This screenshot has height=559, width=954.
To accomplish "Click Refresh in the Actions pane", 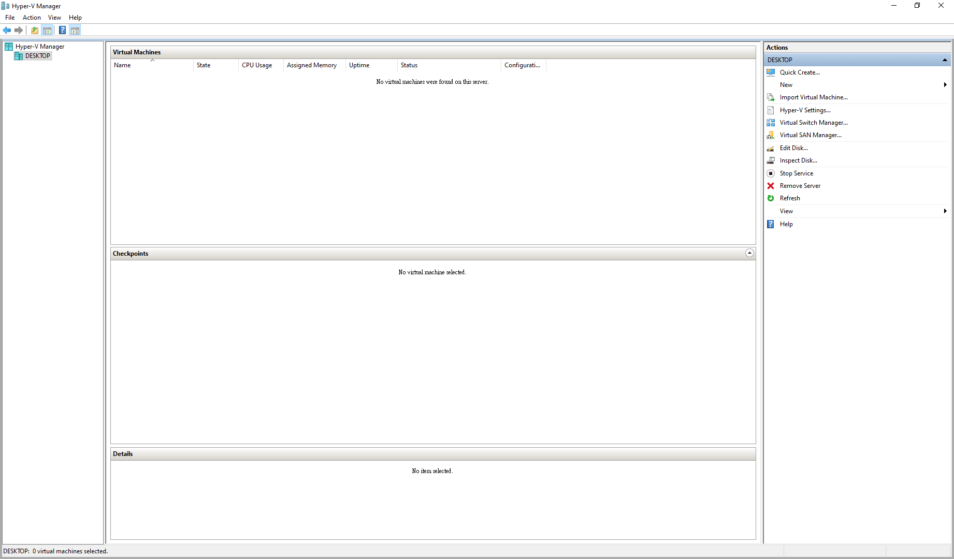I will pyautogui.click(x=789, y=198).
